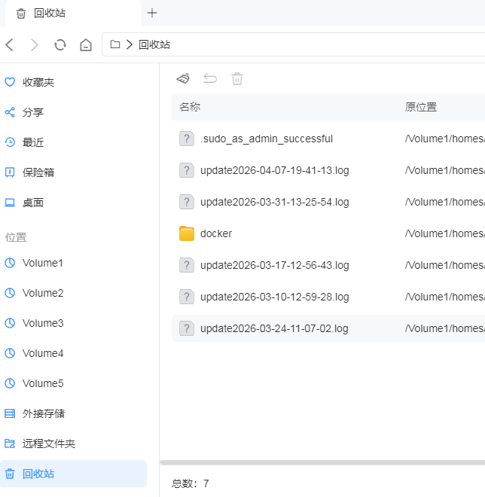The width and height of the screenshot is (485, 497).
Task: Open 远程文件夹 in sidebar
Action: pos(74,444)
